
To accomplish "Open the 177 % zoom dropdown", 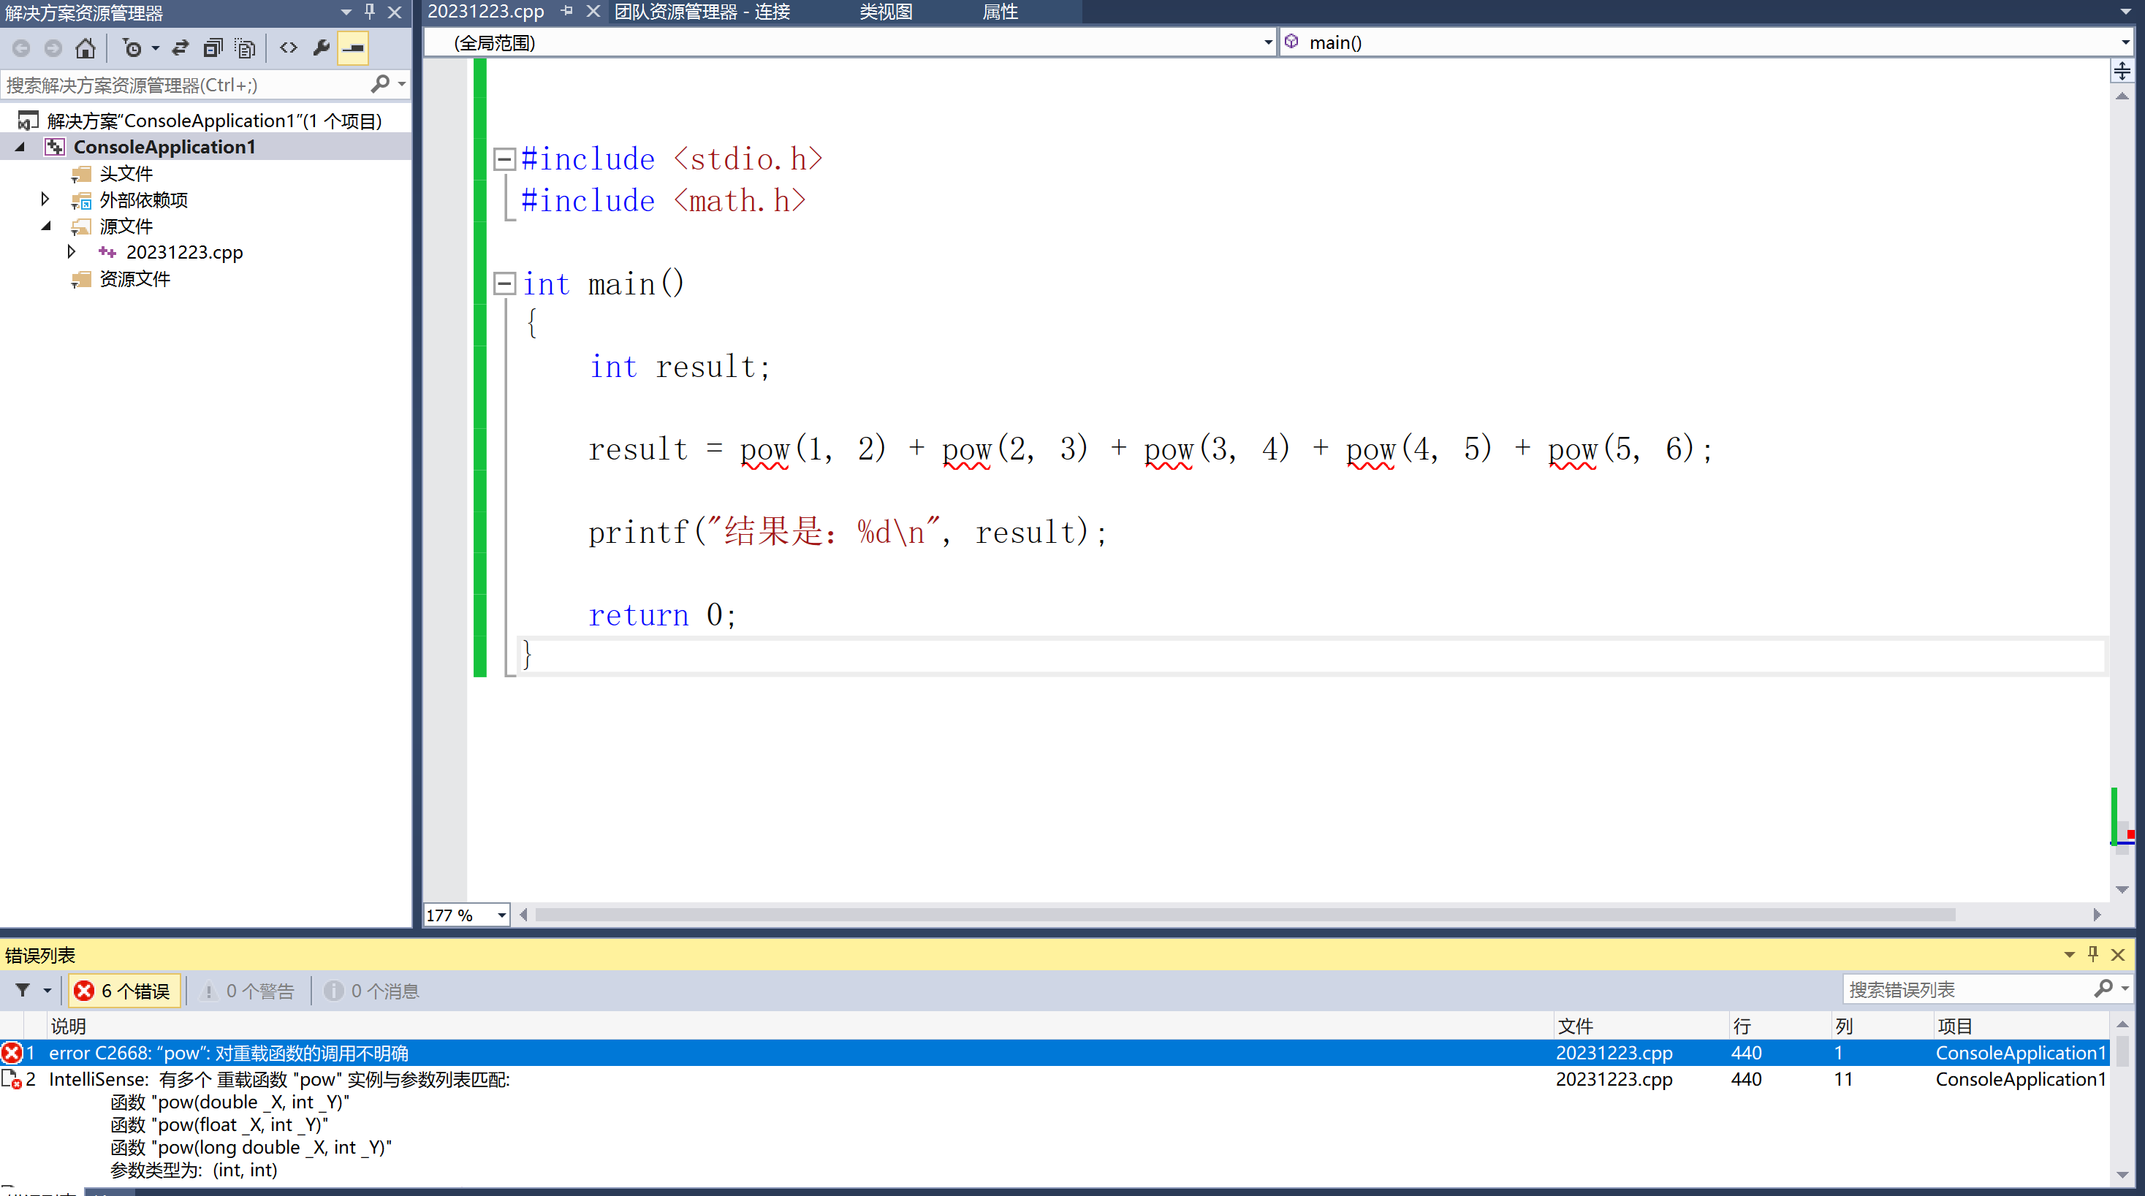I will click(x=501, y=915).
